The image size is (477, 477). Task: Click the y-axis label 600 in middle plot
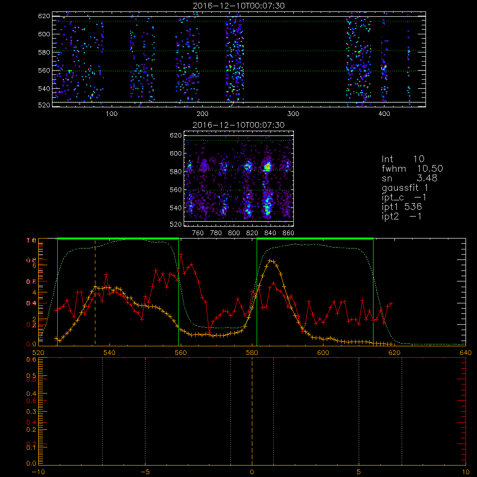coord(176,153)
